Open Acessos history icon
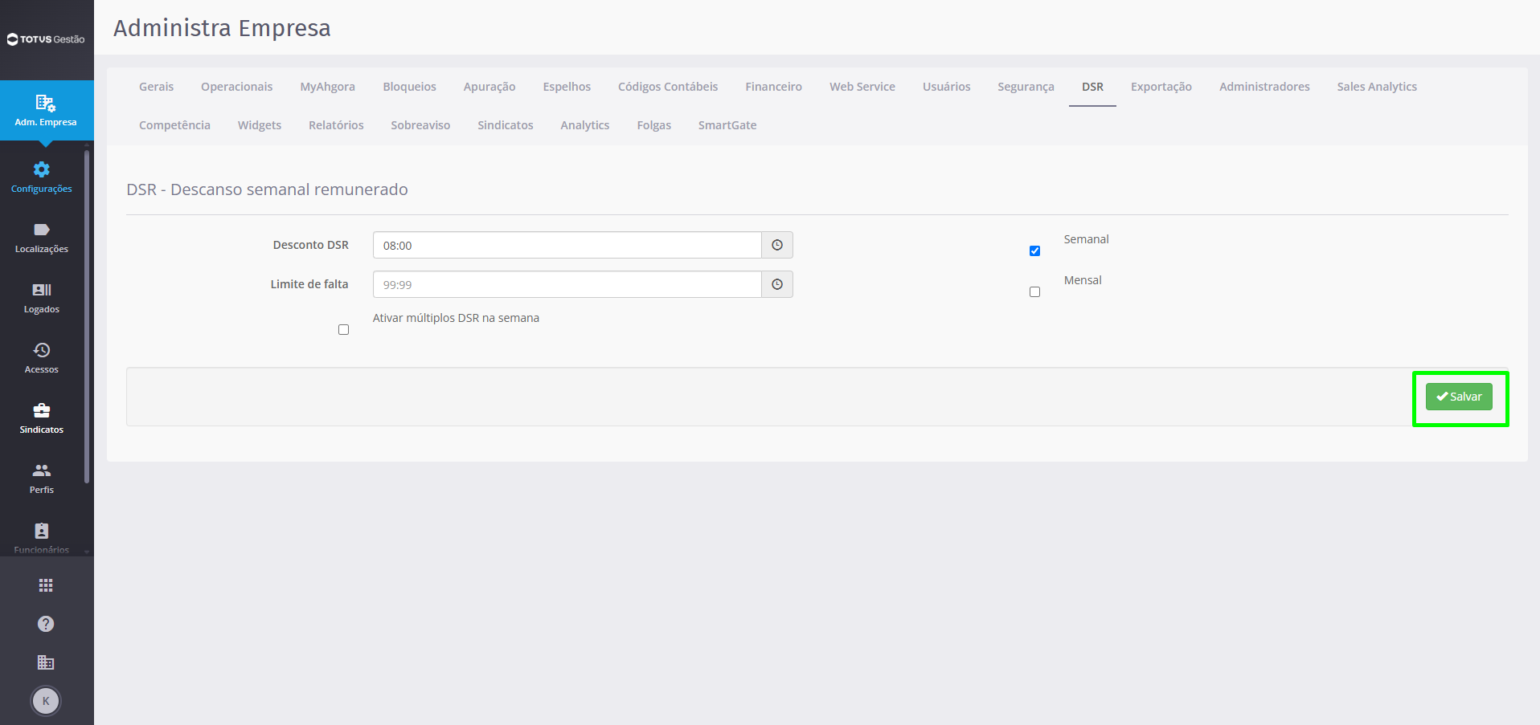 point(42,350)
